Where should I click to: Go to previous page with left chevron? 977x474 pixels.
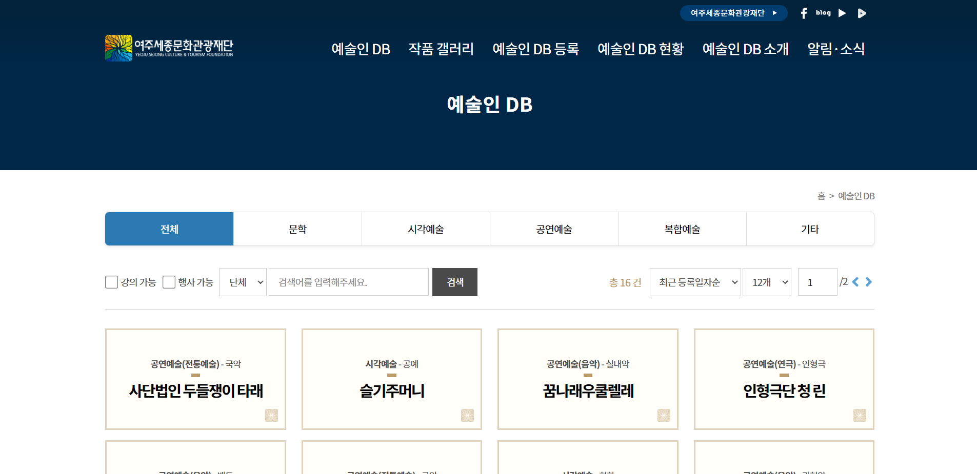click(x=855, y=282)
